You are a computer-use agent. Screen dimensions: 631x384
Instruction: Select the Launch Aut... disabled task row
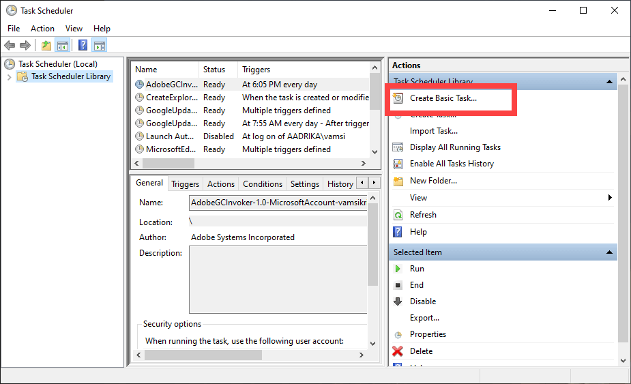250,136
